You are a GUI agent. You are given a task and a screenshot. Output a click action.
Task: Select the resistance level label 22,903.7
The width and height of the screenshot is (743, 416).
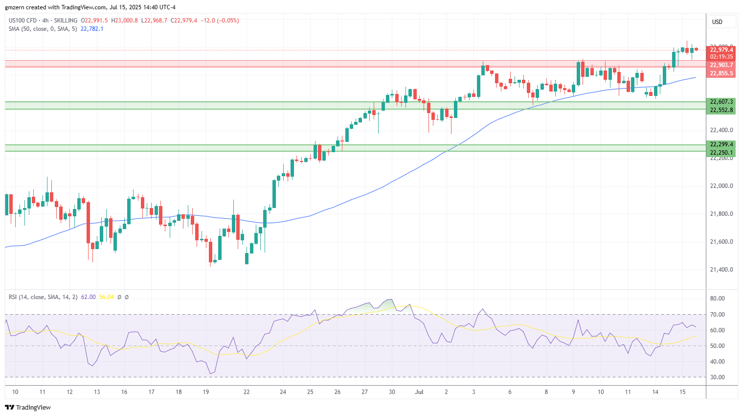(x=721, y=65)
